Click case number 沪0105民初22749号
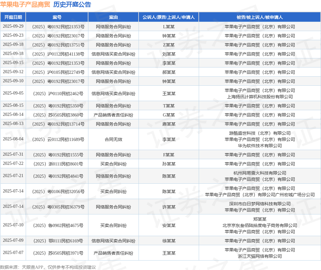321x270 pixels. [x=66, y=72]
